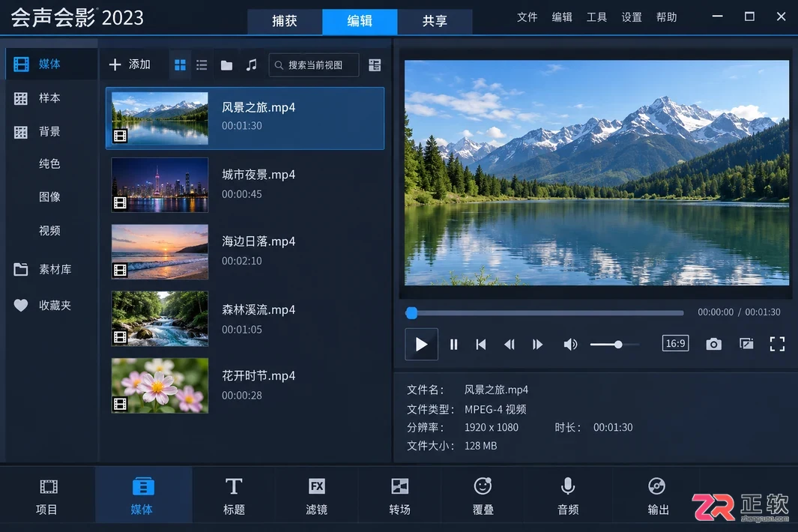The width and height of the screenshot is (798, 532).
Task: Click the MPEG-4 视频 file type value
Action: click(x=495, y=409)
